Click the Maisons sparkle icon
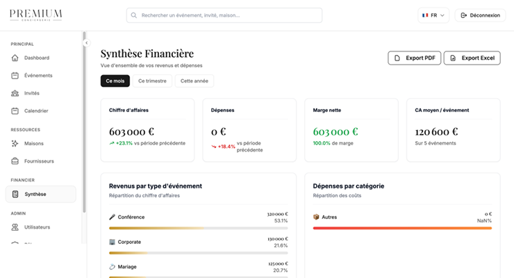The image size is (514, 278). [15, 144]
